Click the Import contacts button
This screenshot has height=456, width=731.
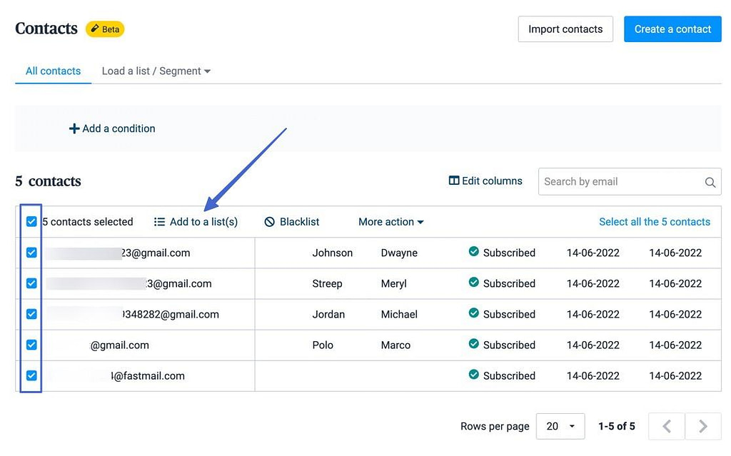click(565, 29)
